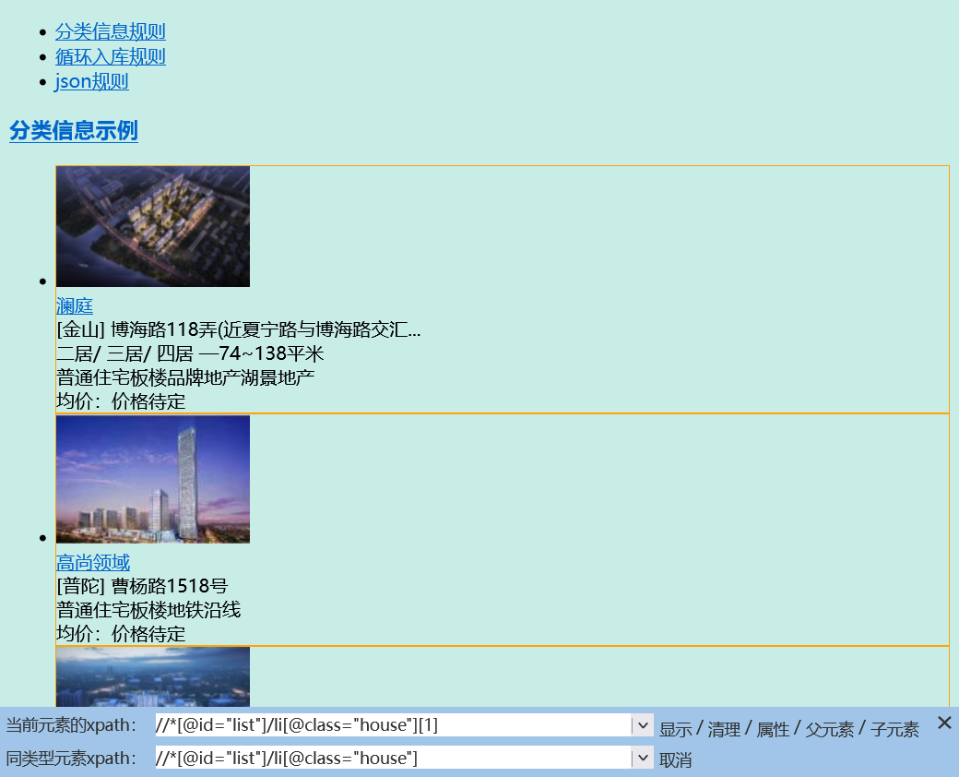Expand the 当前元素的xpath dropdown arrow
Screen dimensions: 959x777
click(x=643, y=725)
